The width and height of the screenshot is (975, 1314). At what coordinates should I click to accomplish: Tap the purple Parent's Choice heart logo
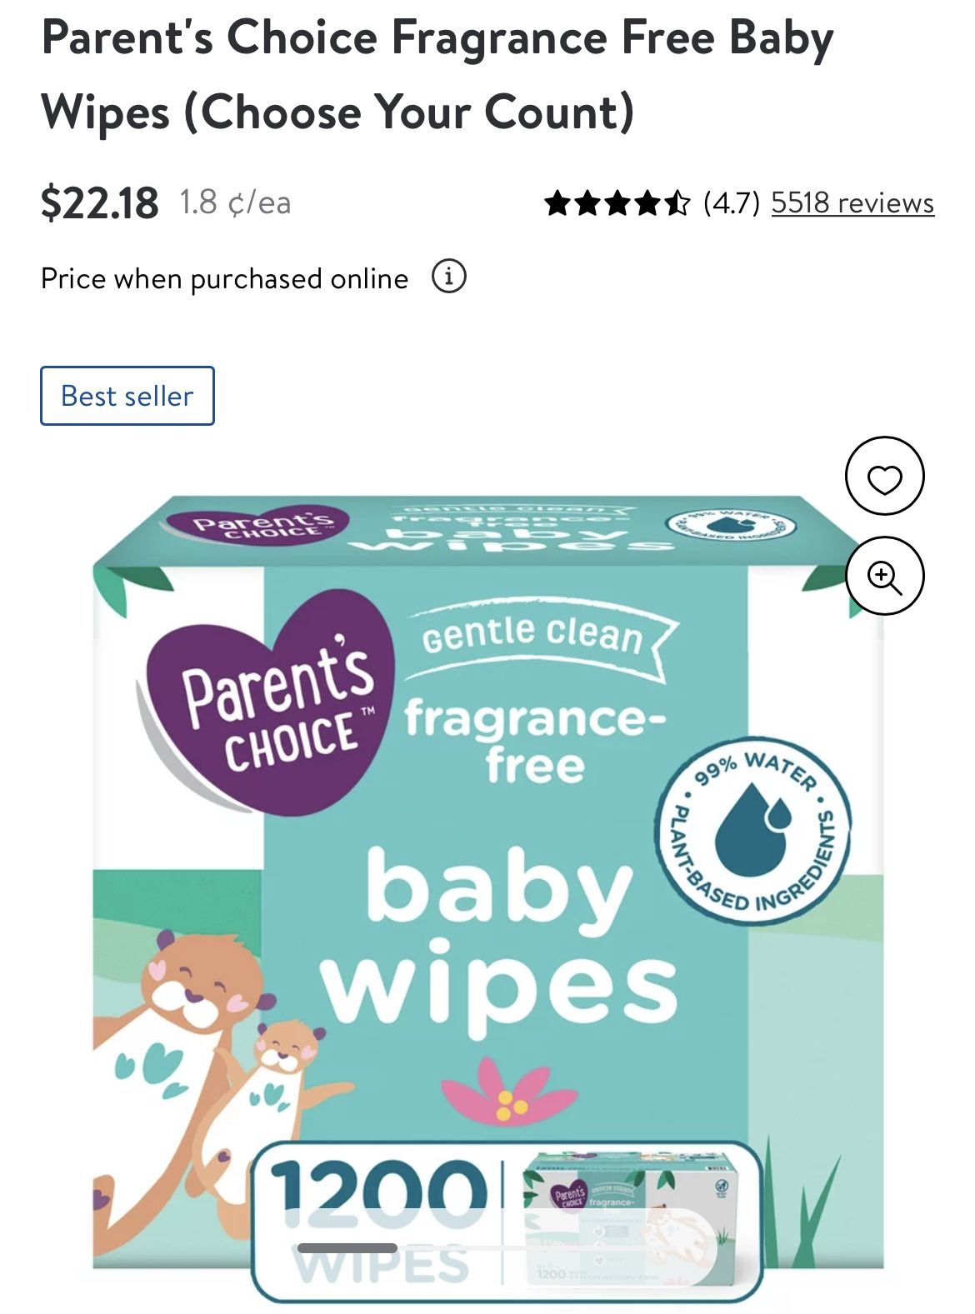pos(267,702)
